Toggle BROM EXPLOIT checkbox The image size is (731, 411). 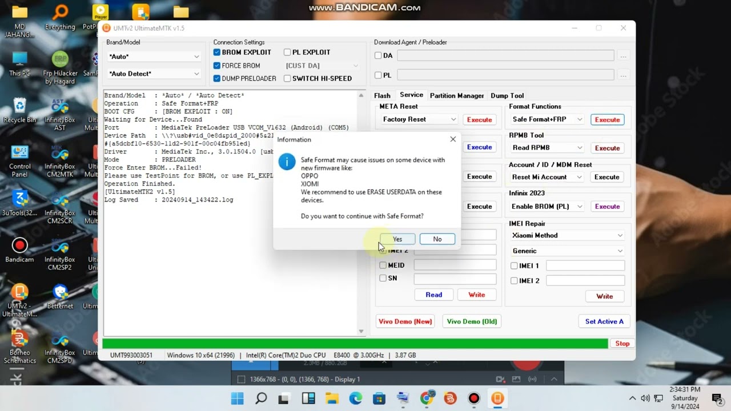tap(217, 52)
